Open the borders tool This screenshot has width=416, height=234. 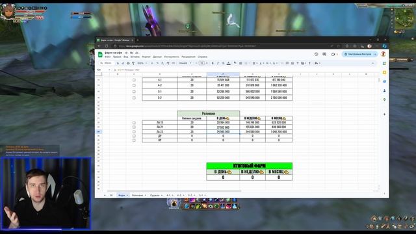tap(240, 63)
